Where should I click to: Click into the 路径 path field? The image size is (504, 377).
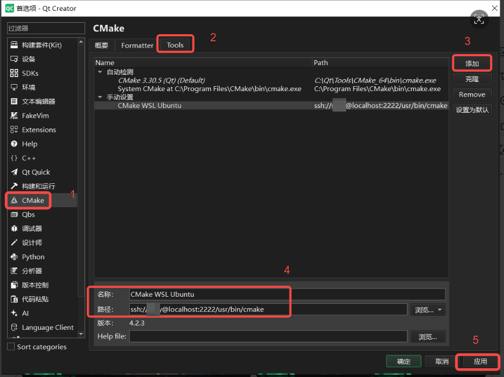pos(268,310)
